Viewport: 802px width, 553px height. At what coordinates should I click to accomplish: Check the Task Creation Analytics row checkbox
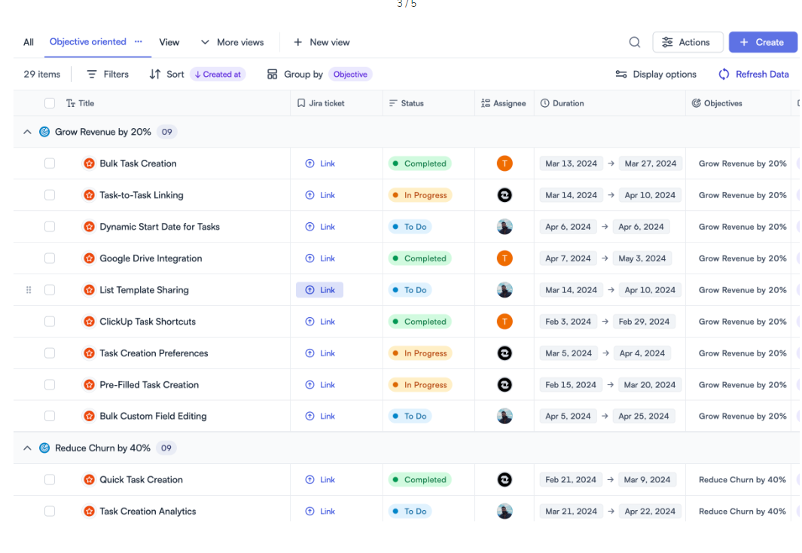50,511
